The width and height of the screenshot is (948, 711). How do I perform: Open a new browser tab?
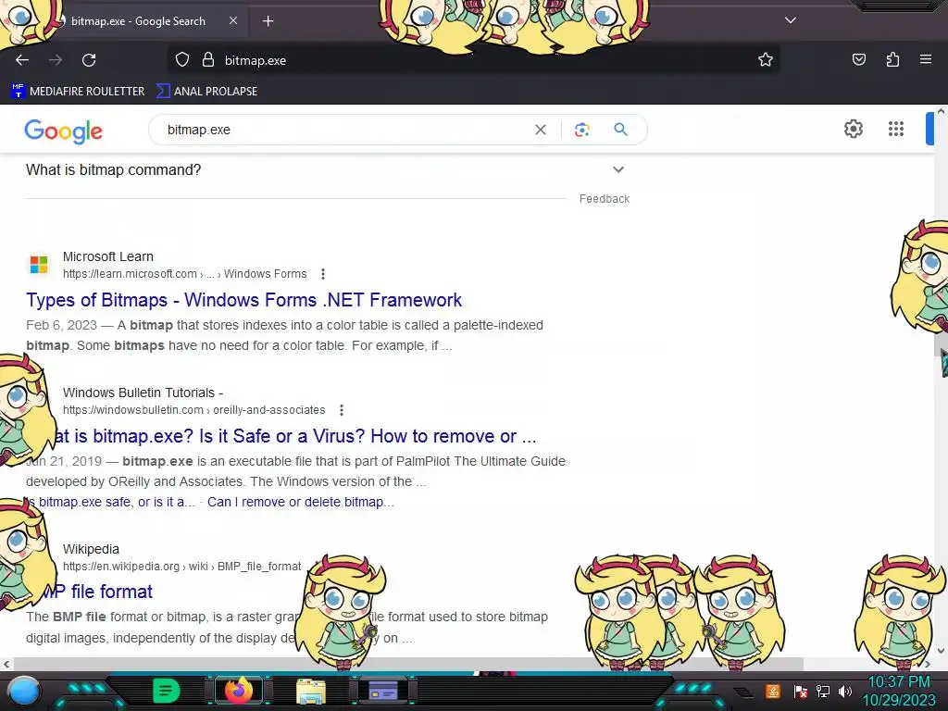[x=268, y=21]
